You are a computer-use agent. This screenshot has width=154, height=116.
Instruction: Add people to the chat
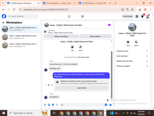tap(72, 47)
